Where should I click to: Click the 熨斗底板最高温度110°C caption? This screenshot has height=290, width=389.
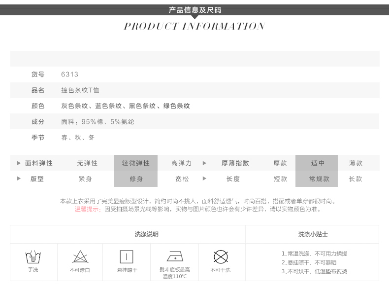click(175, 273)
